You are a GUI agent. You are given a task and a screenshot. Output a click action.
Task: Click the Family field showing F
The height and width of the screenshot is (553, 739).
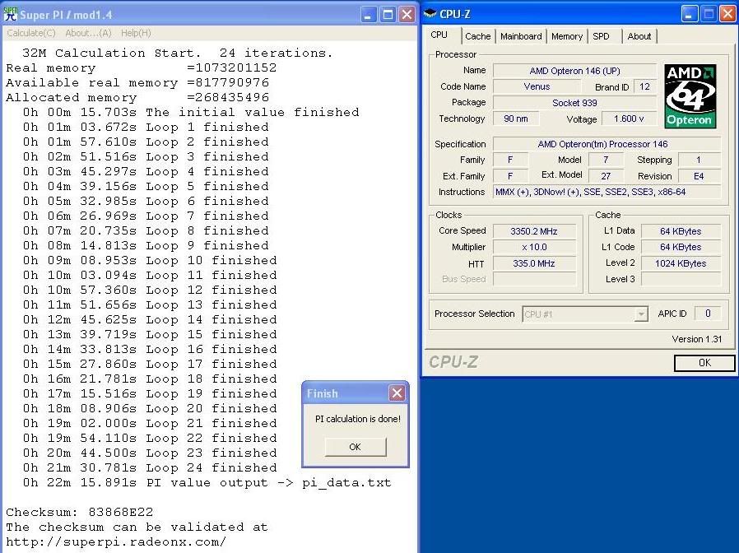[510, 160]
